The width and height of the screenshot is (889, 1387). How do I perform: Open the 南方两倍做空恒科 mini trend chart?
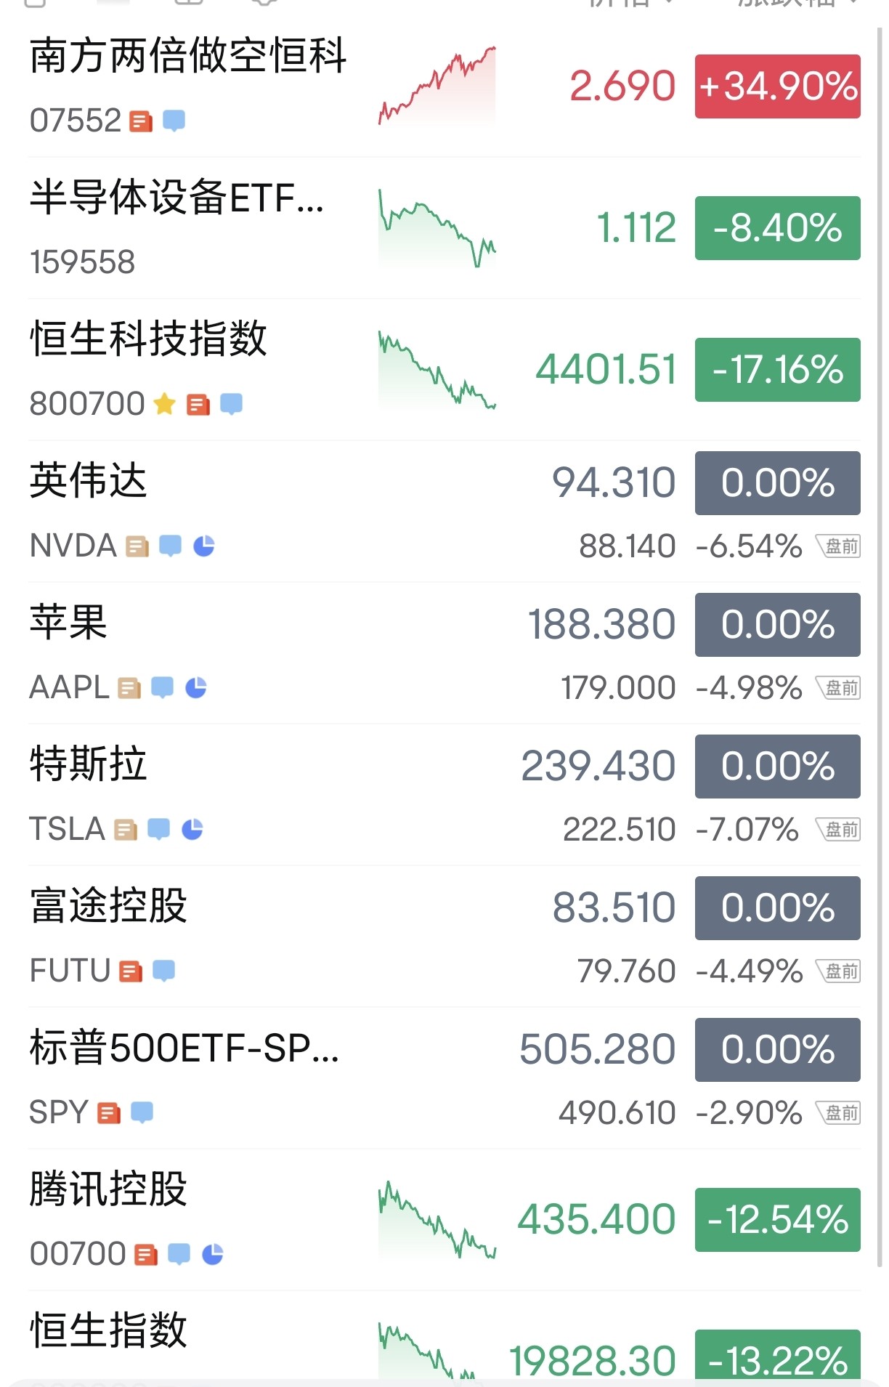click(437, 86)
